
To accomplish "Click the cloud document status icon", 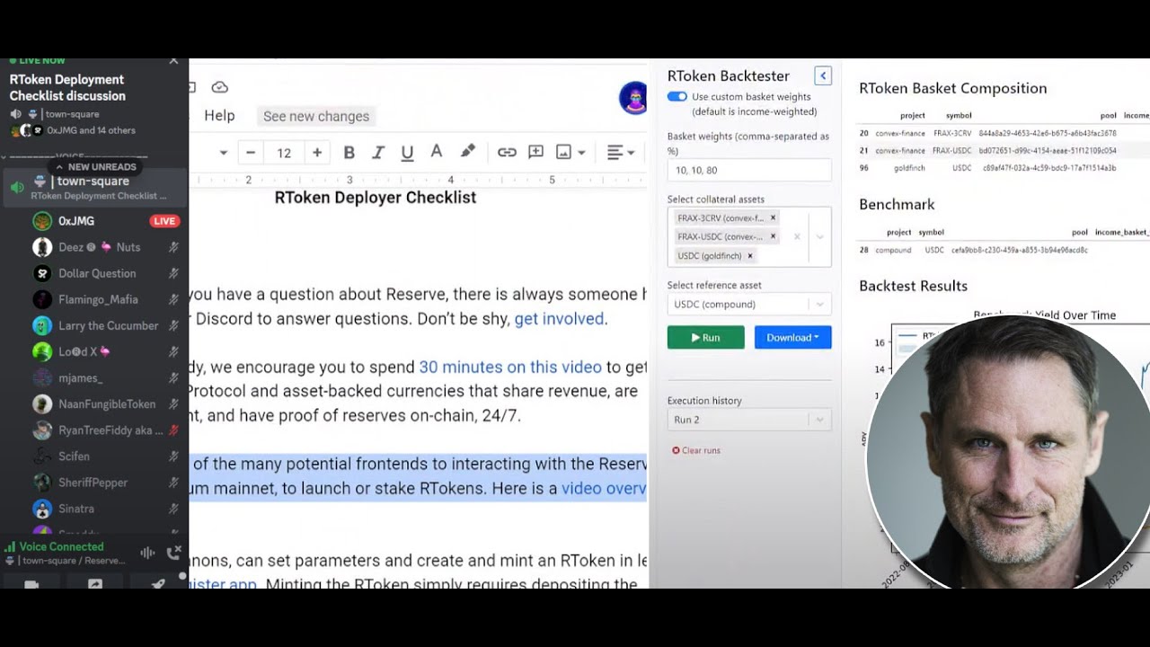I will pos(219,87).
